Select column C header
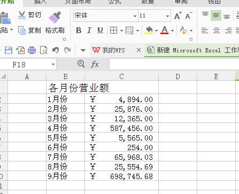 point(121,76)
